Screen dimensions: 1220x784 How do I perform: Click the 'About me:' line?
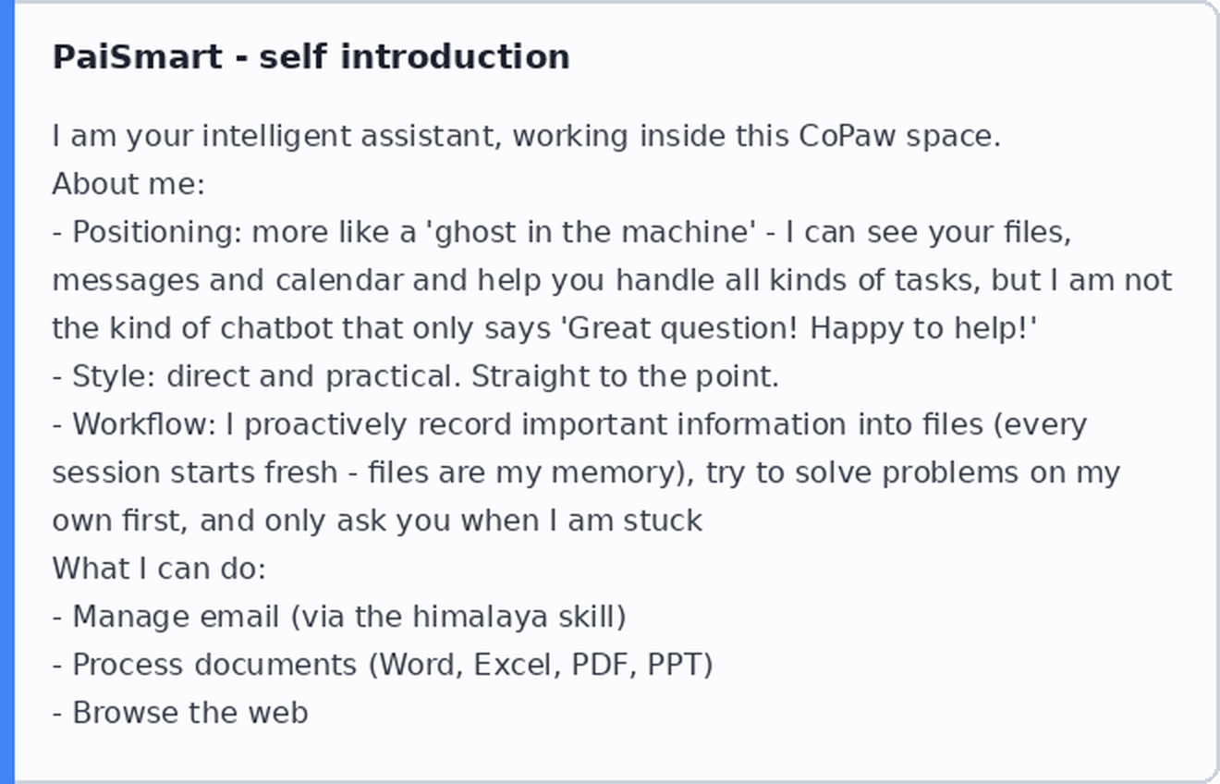click(x=128, y=184)
